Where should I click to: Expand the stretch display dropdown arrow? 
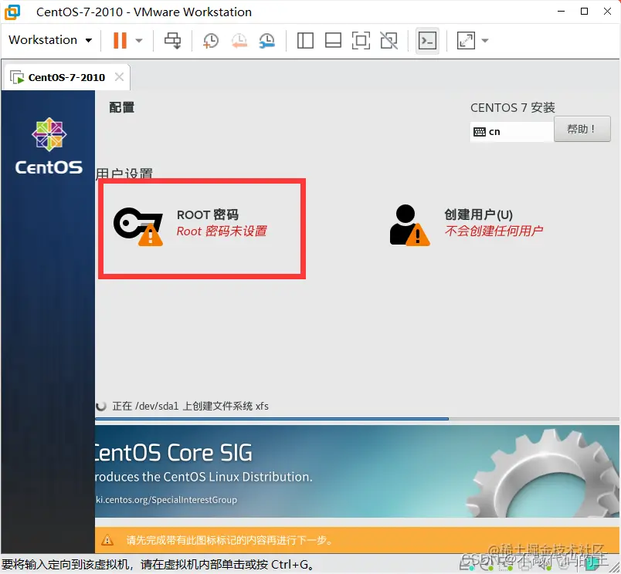pyautogui.click(x=485, y=40)
